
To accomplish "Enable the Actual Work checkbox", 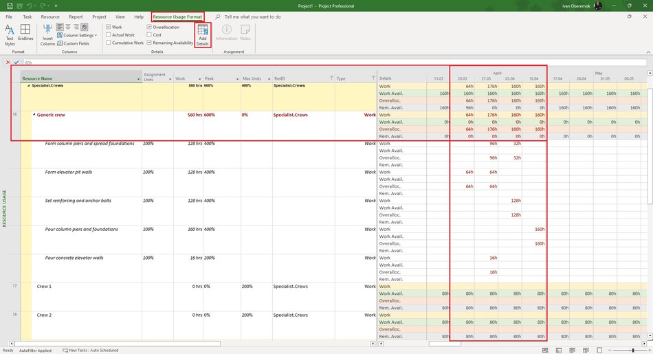I will (109, 34).
